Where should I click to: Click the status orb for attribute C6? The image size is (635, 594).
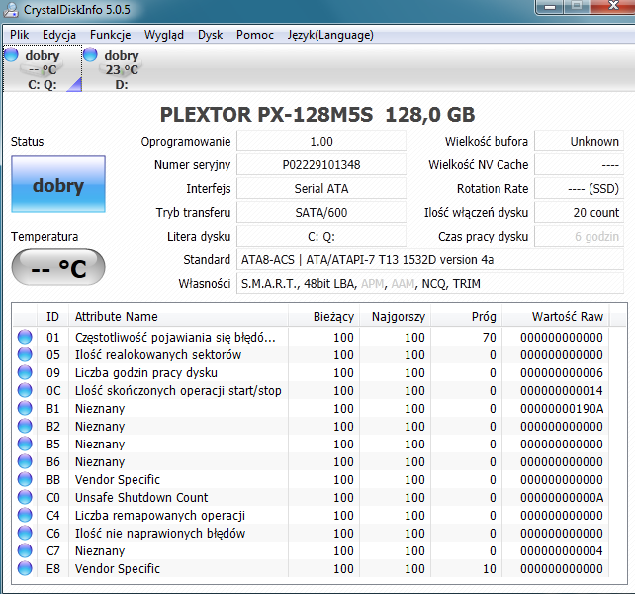tap(25, 533)
